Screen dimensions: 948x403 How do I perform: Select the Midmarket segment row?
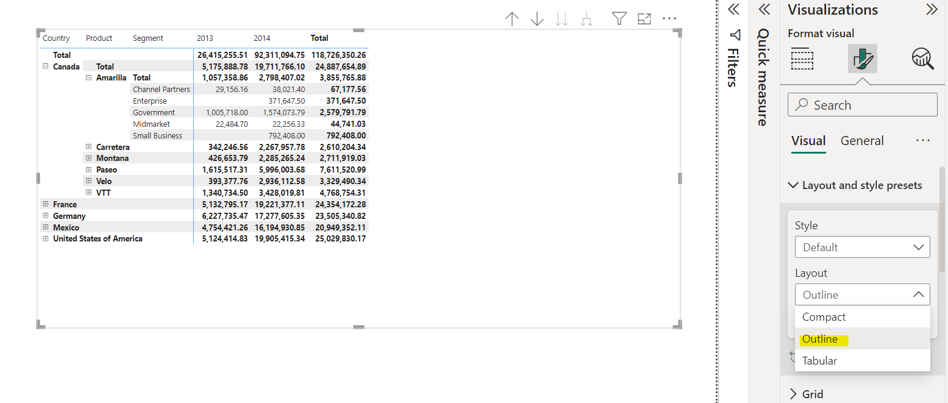point(151,124)
